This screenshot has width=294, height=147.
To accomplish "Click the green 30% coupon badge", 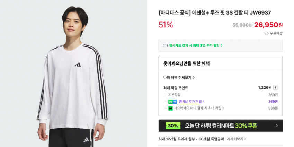I will (173, 126).
